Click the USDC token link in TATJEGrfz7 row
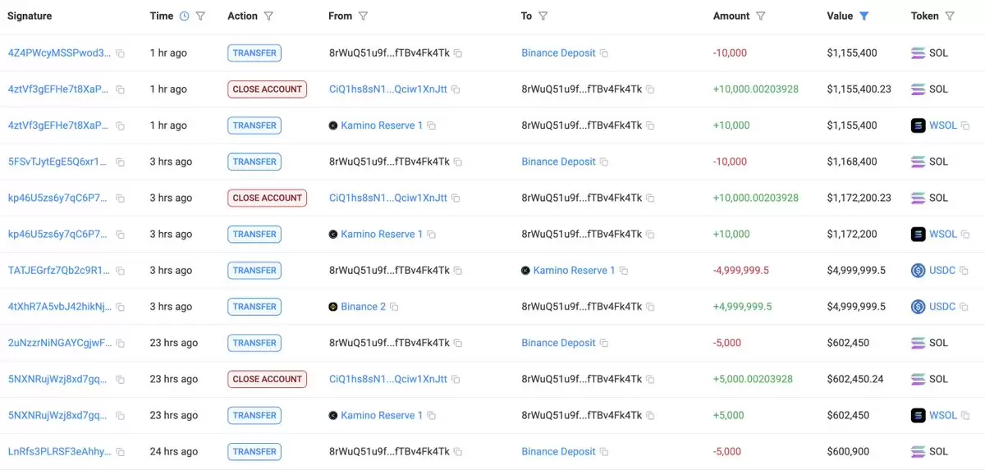 [x=942, y=270]
